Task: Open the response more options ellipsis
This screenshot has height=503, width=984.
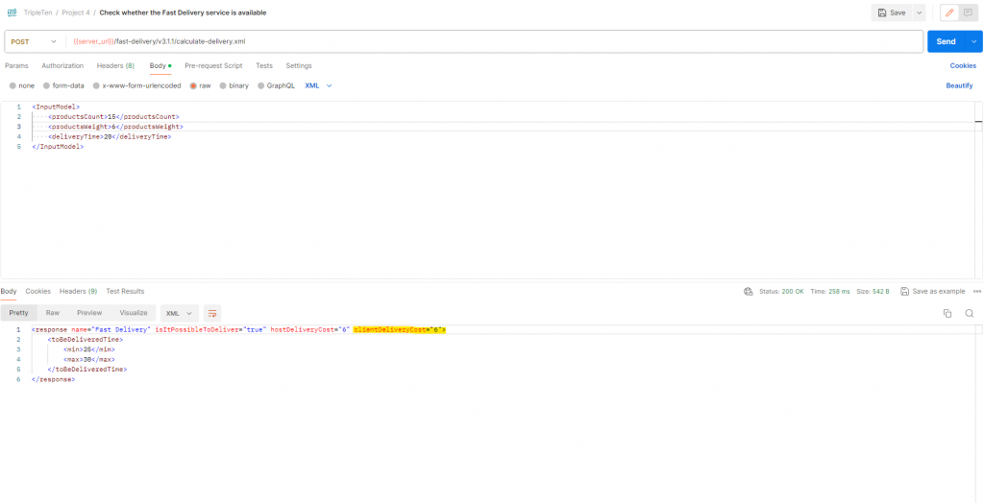Action: tap(976, 291)
